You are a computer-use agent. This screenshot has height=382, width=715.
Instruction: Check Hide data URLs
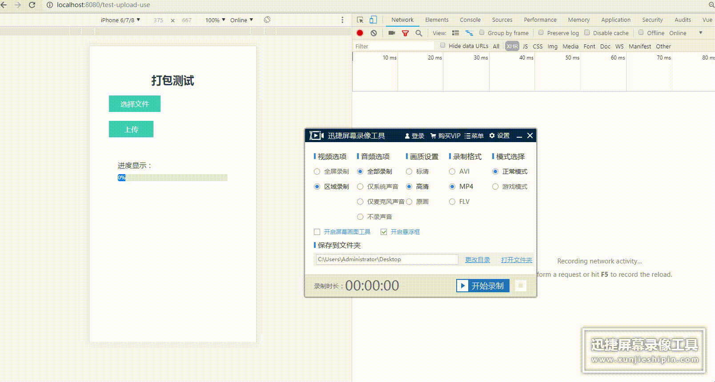point(443,45)
